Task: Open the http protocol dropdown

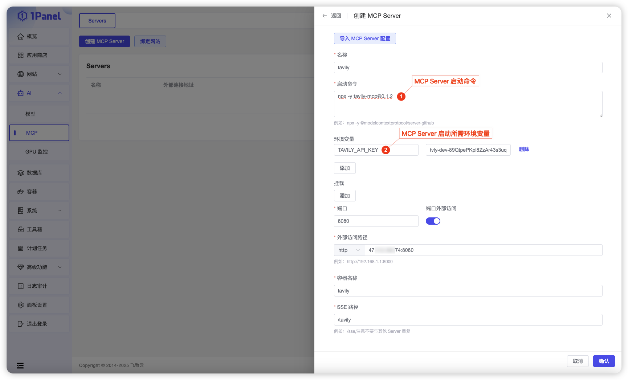Action: (348, 250)
